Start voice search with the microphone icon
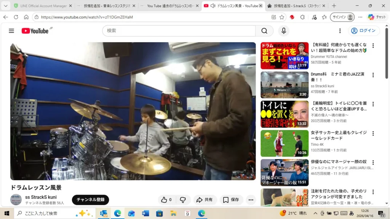Viewport: 390px width, 219px height. pyautogui.click(x=283, y=31)
